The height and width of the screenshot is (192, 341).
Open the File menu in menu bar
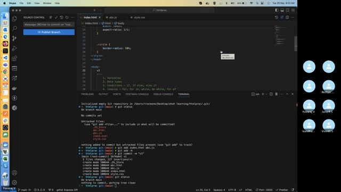(21, 3)
